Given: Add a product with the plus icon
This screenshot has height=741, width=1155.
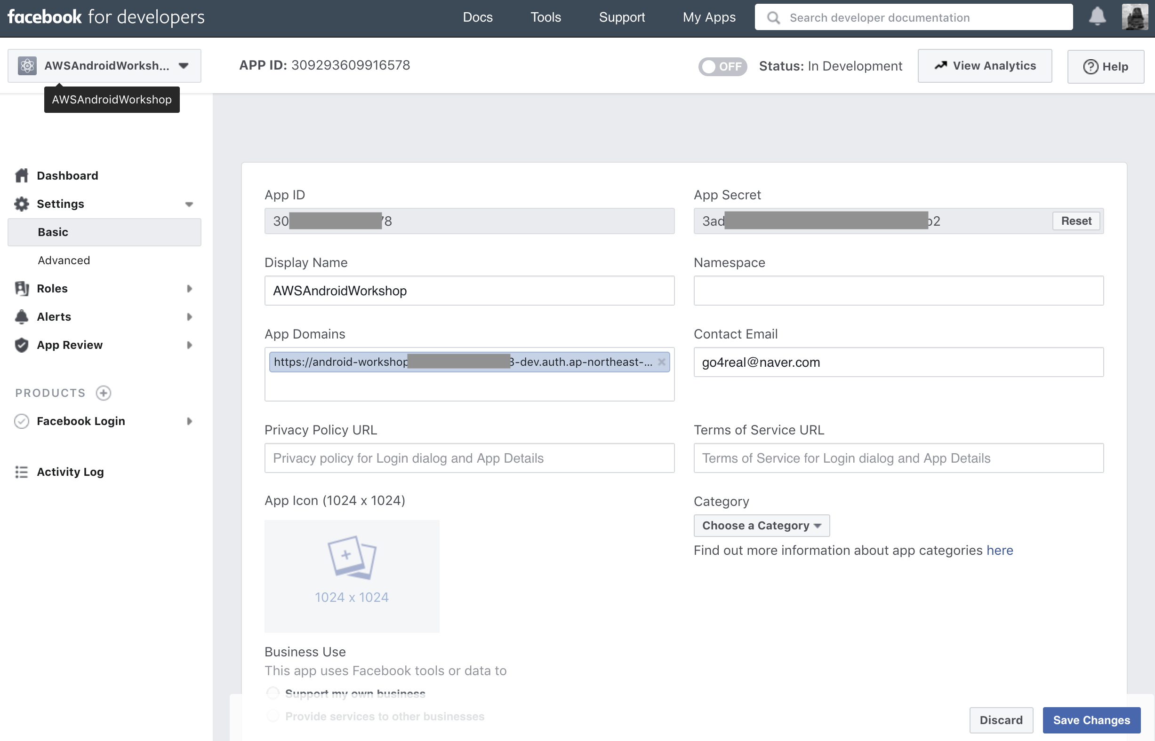Looking at the screenshot, I should (x=103, y=393).
